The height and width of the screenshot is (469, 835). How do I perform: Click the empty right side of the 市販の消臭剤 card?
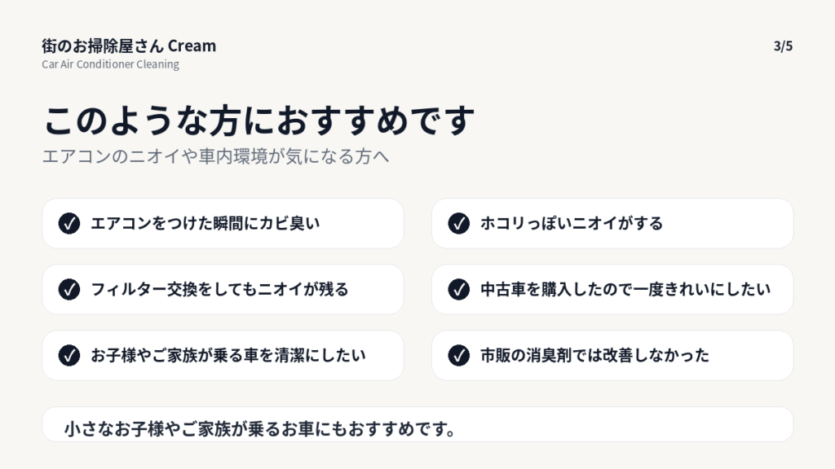[x=750, y=355]
